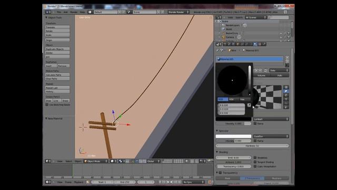This screenshot has width=337, height=190.
Task: Open the Global orientation dropdown
Action: (x=153, y=161)
